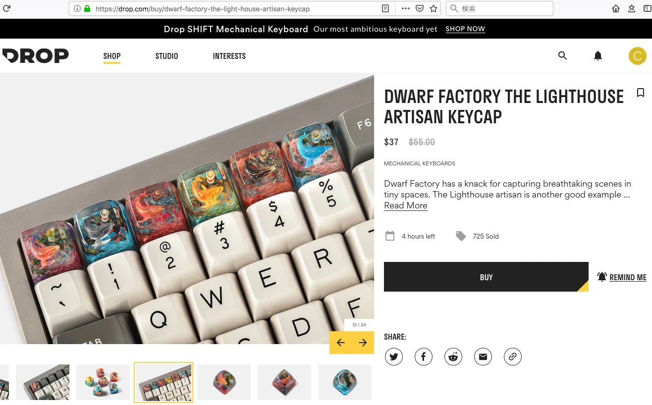Image resolution: width=652 pixels, height=405 pixels.
Task: Go to the next gallery image arrow
Action: pos(363,343)
